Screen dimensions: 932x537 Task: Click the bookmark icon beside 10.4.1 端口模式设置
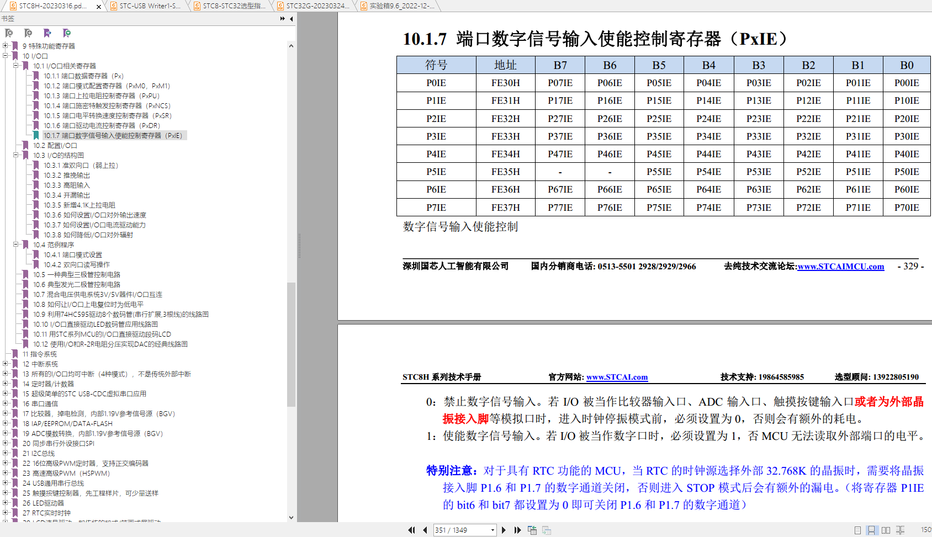[36, 255]
